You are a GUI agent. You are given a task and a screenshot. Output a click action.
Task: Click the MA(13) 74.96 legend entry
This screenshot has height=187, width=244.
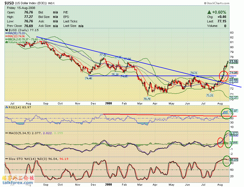click(15, 36)
